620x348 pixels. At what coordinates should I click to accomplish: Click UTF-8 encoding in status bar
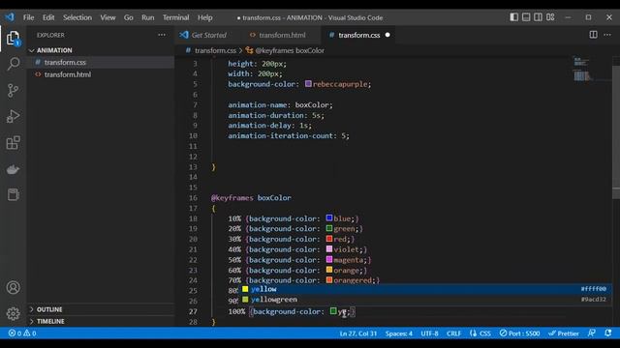(x=429, y=333)
